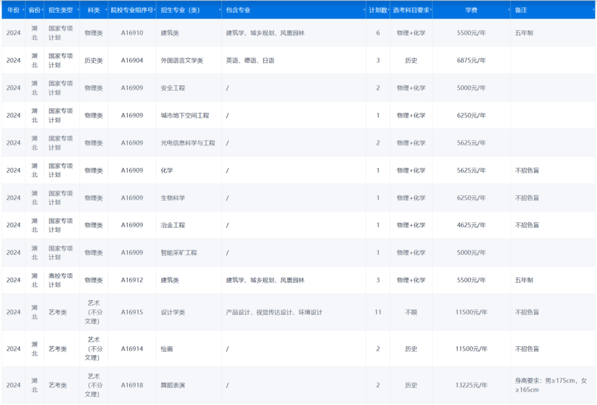The height and width of the screenshot is (405, 597).
Task: Click 不招色盲 remark in 化学 row
Action: (x=527, y=170)
